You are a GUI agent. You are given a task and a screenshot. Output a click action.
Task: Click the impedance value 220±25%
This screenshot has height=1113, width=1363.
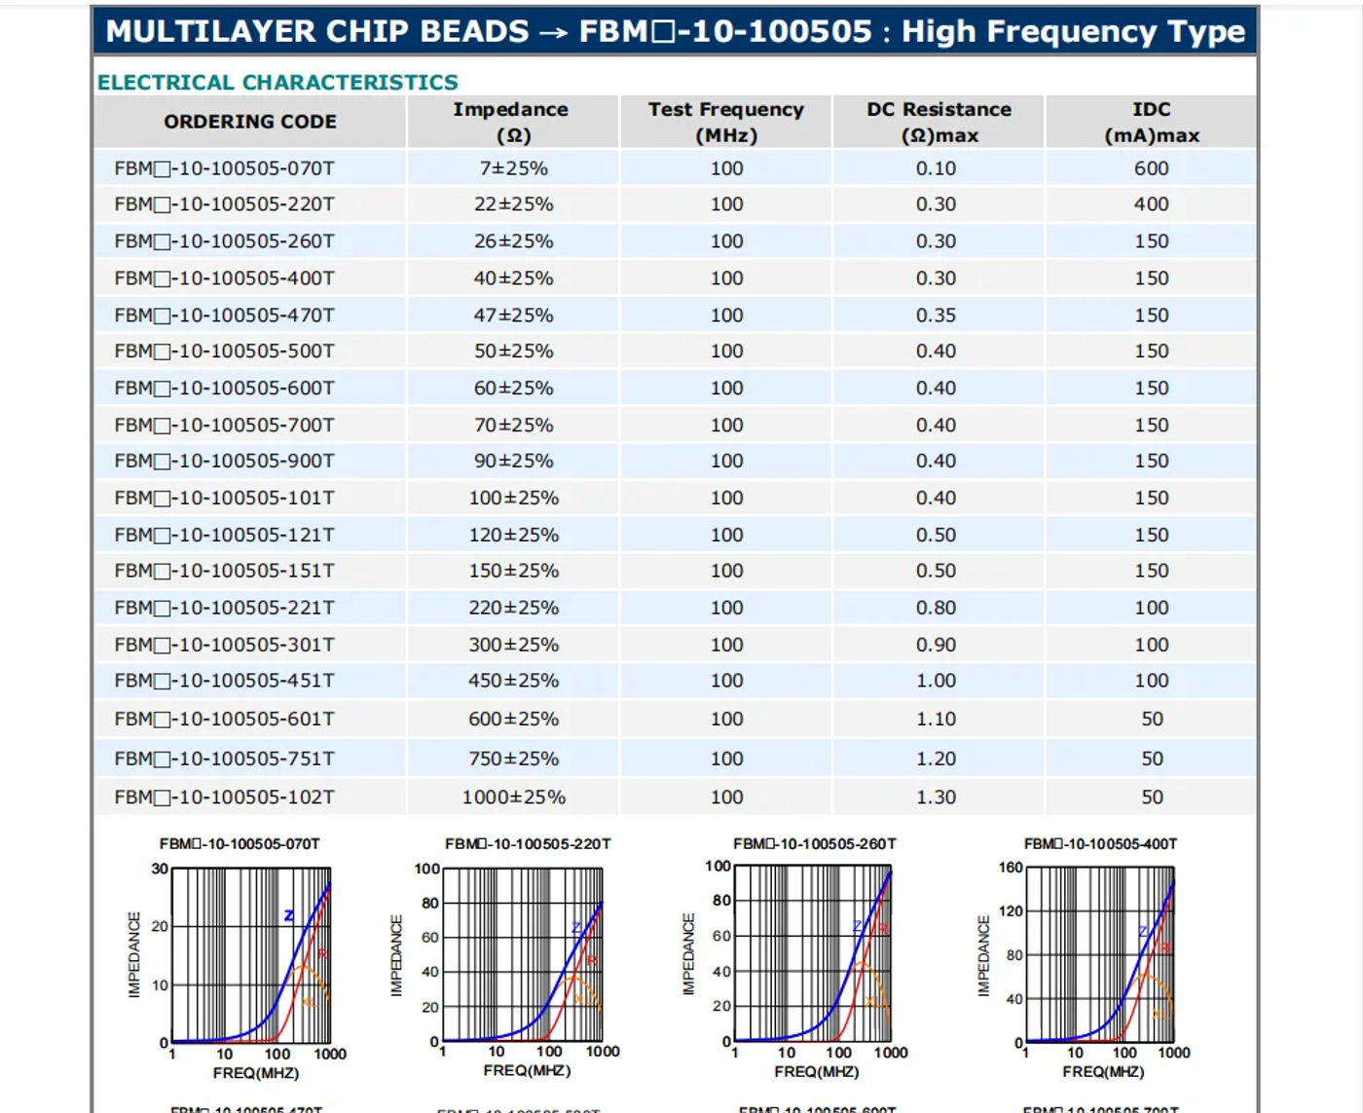[x=514, y=609]
